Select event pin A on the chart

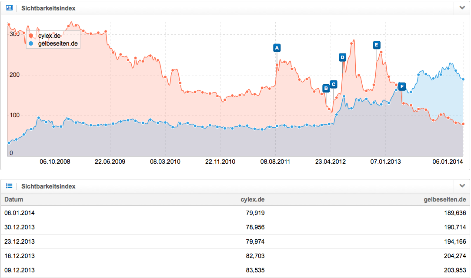coord(277,48)
